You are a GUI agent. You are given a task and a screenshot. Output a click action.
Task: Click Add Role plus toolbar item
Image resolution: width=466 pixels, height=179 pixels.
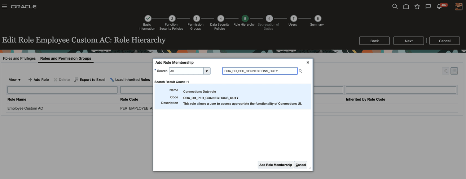pyautogui.click(x=38, y=79)
